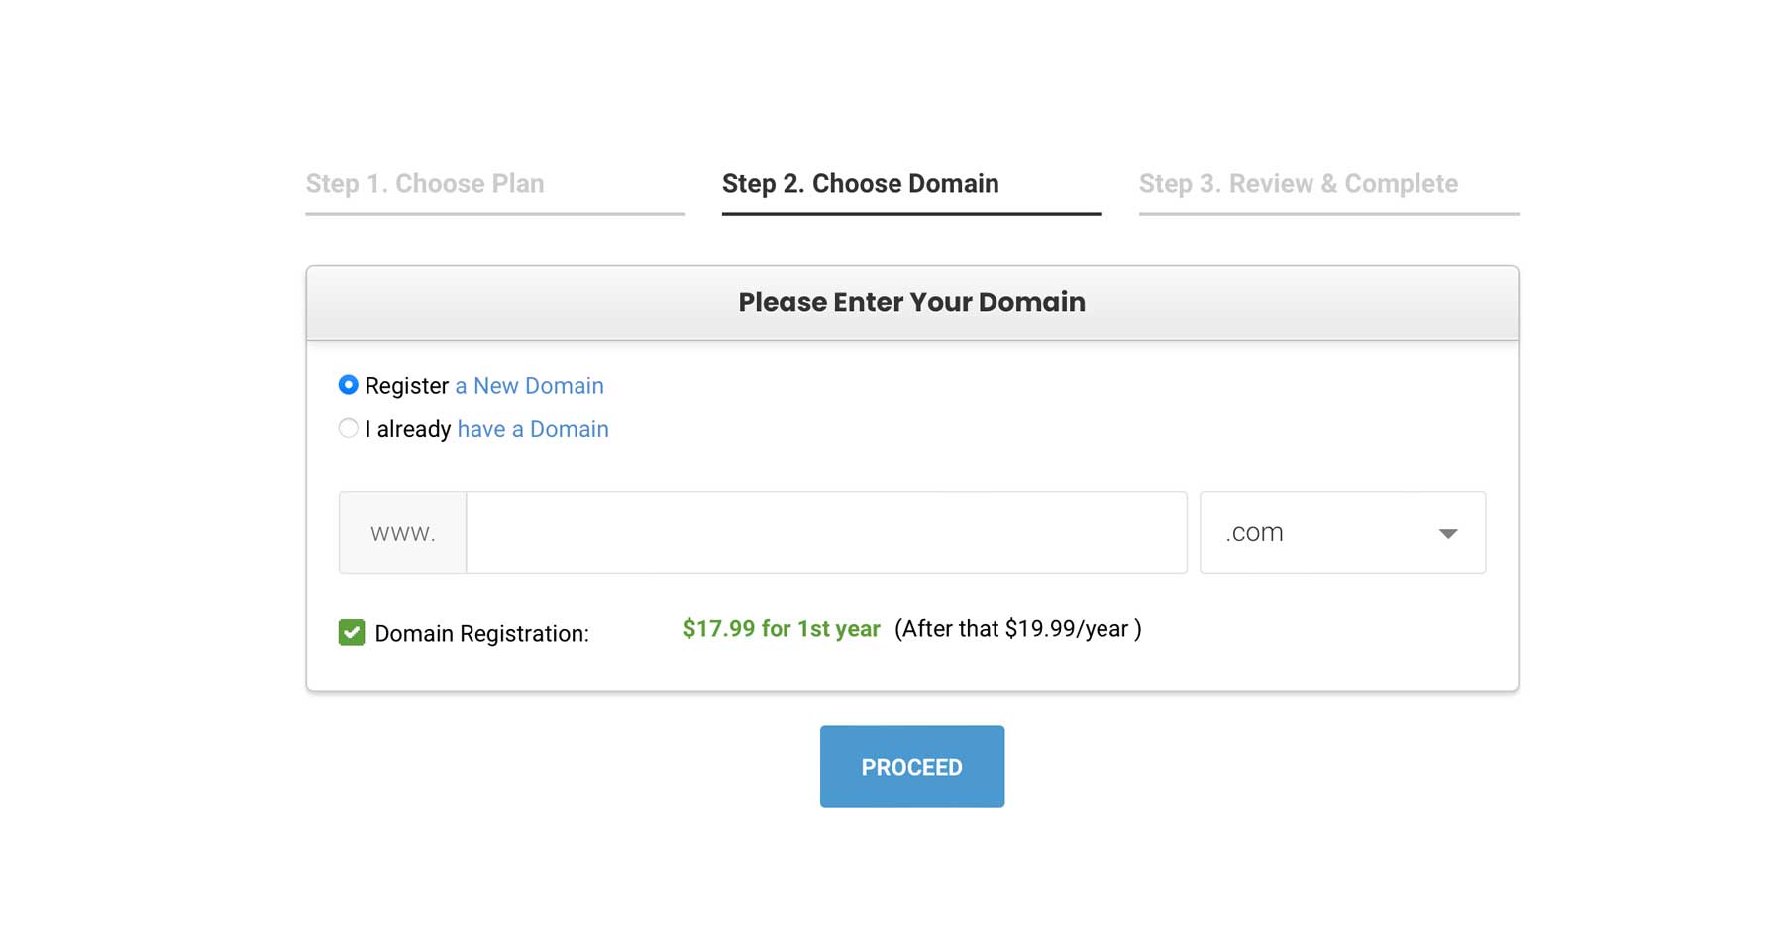Uncheck the Domain Registration checkbox
The width and height of the screenshot is (1783, 947).
[351, 632]
